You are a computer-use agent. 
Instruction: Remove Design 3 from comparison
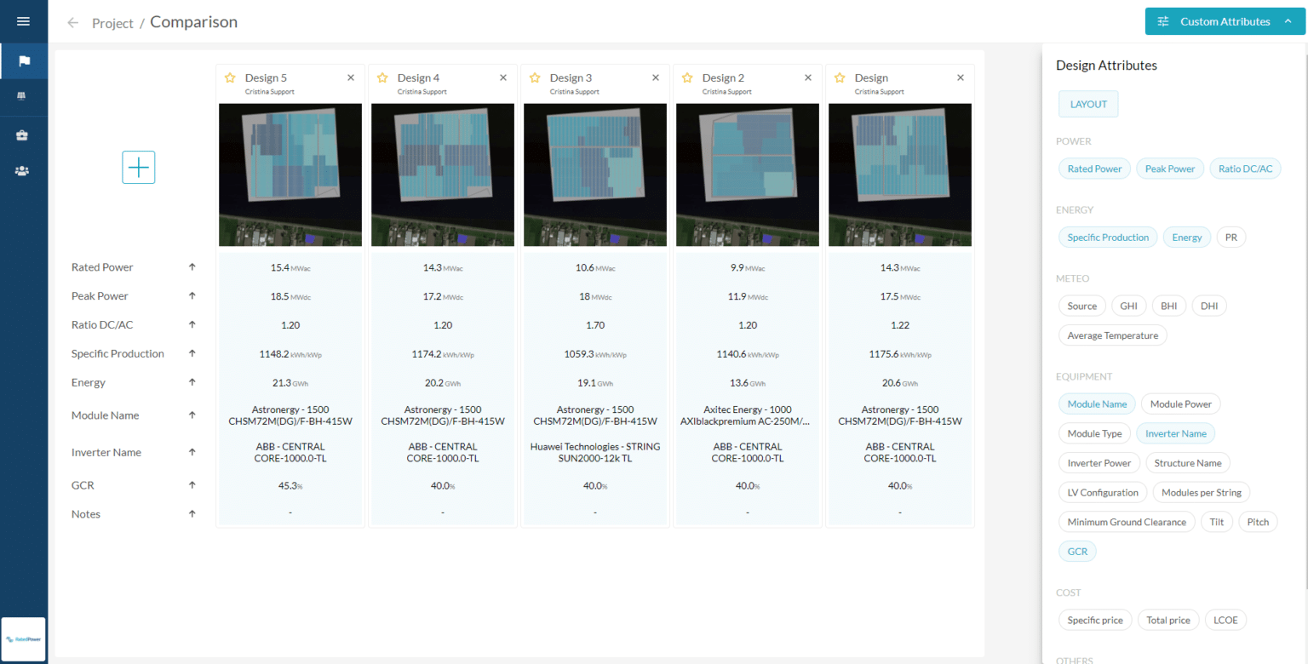click(x=655, y=77)
